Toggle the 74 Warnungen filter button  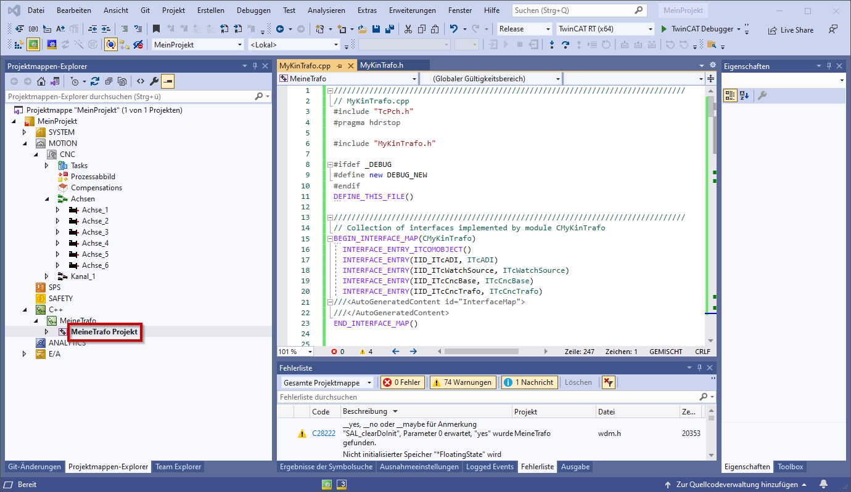point(463,382)
